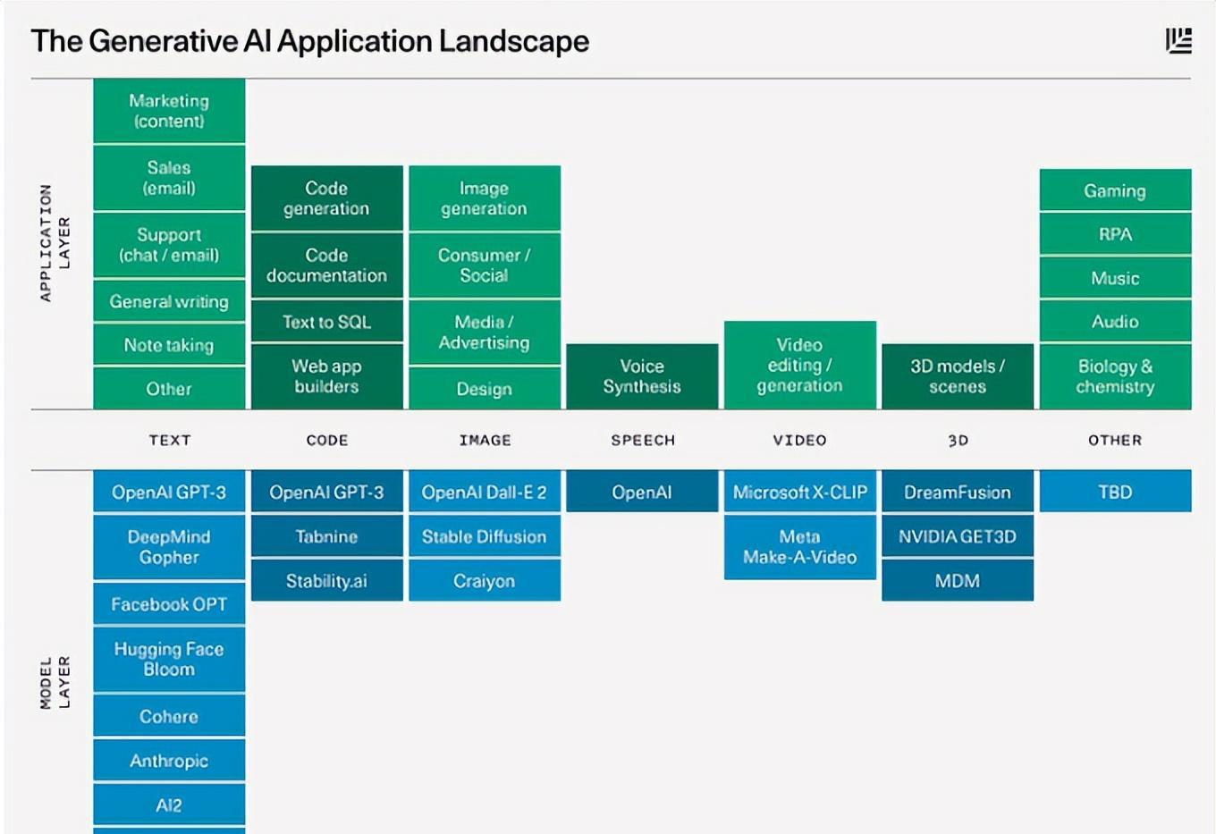This screenshot has width=1216, height=834.
Task: Click 'OpenAI GPT-3' in the Code column
Action: 327,492
